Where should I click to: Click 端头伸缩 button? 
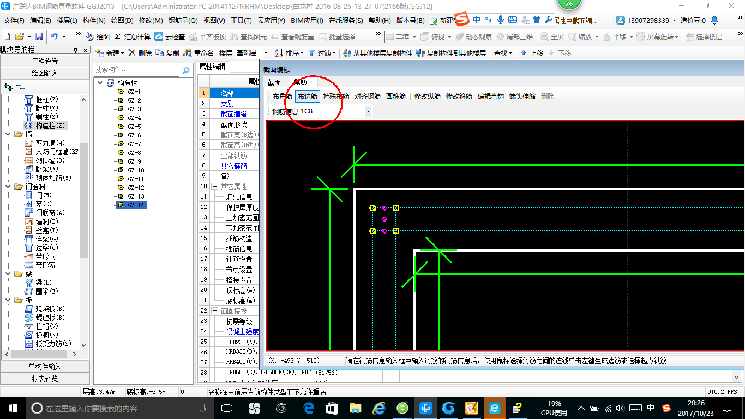click(x=522, y=97)
